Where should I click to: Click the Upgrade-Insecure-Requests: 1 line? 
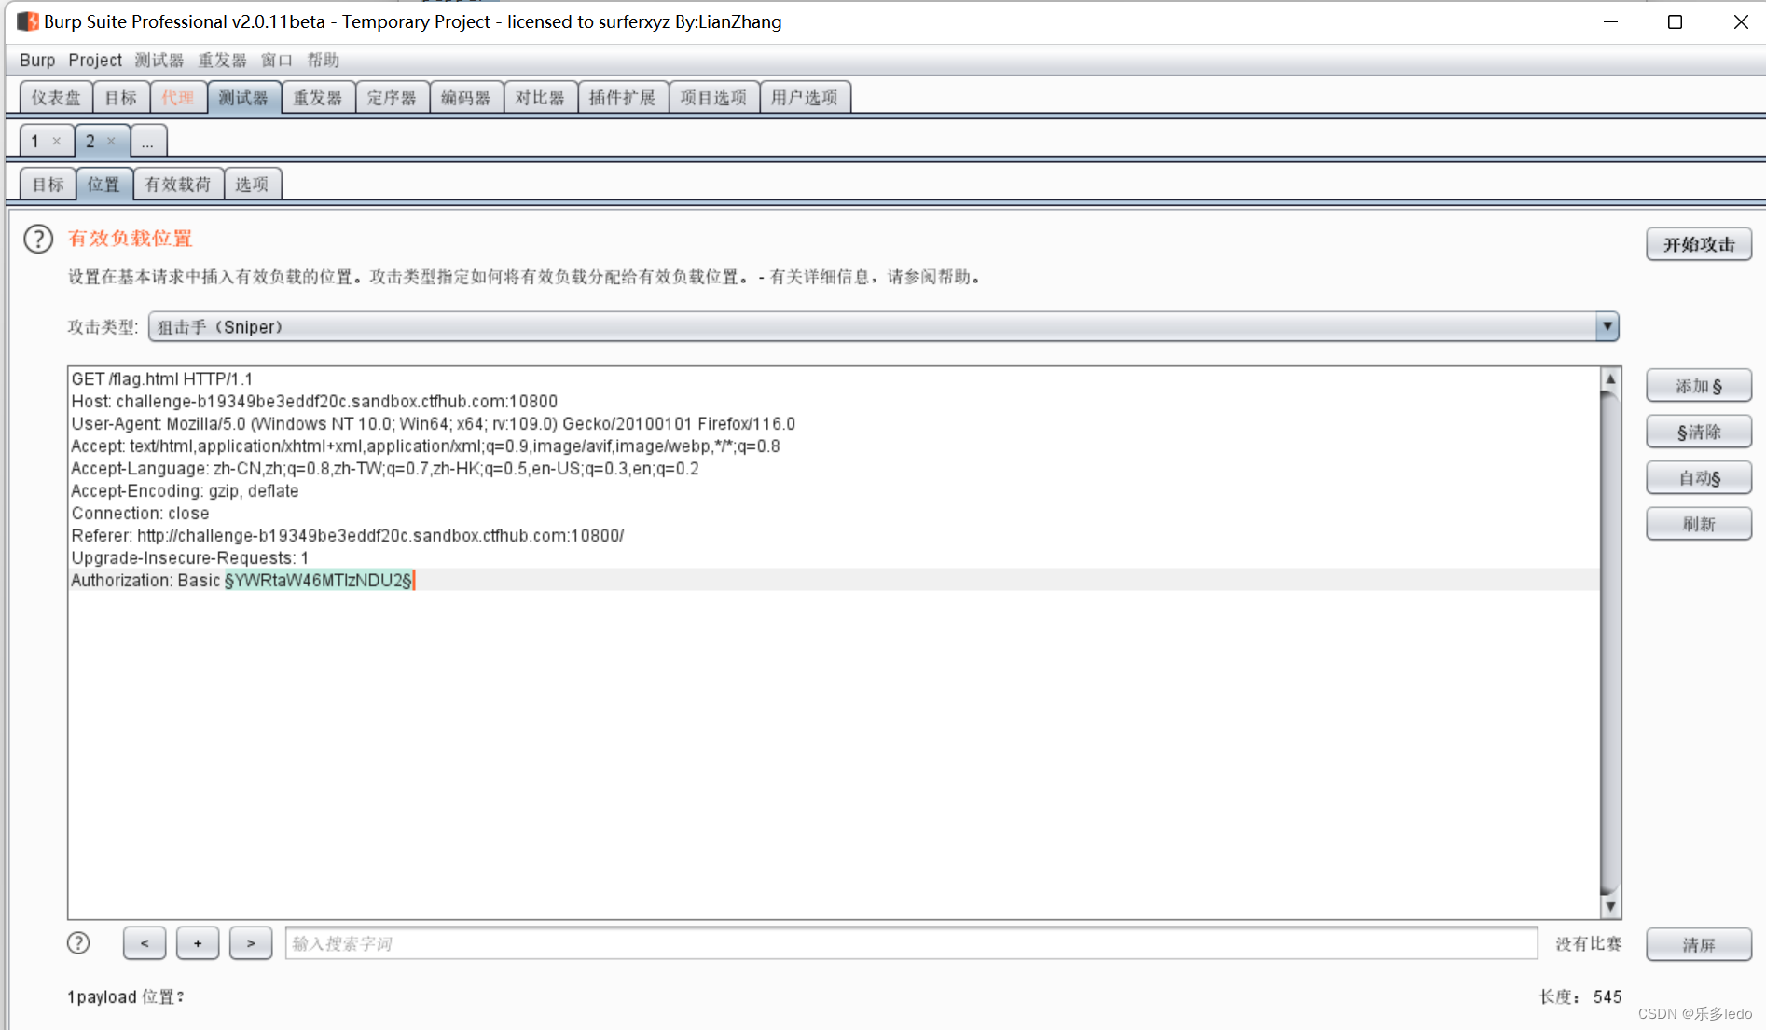click(190, 557)
